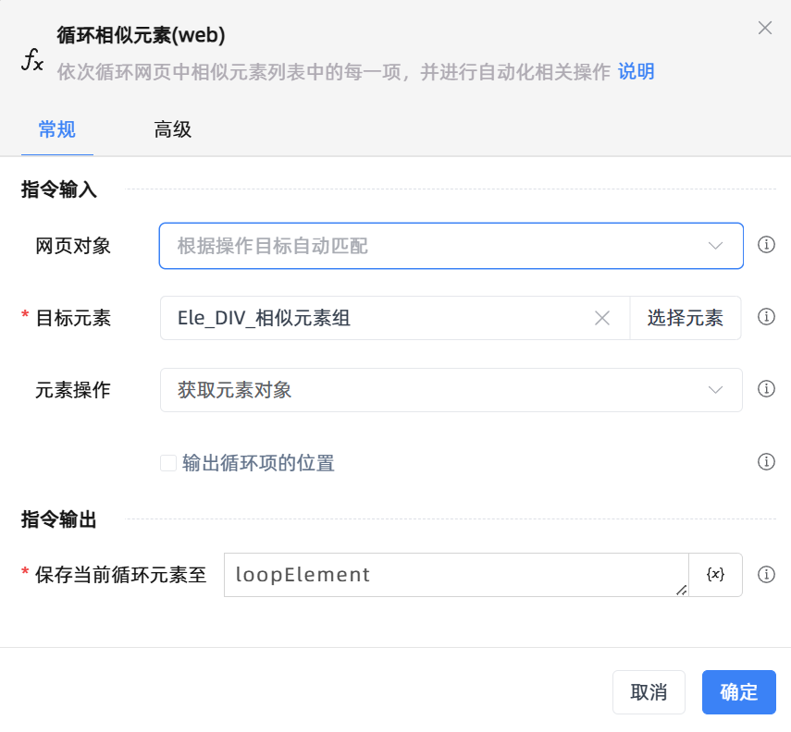Click the fx function icon in header
The width and height of the screenshot is (791, 732).
[32, 62]
